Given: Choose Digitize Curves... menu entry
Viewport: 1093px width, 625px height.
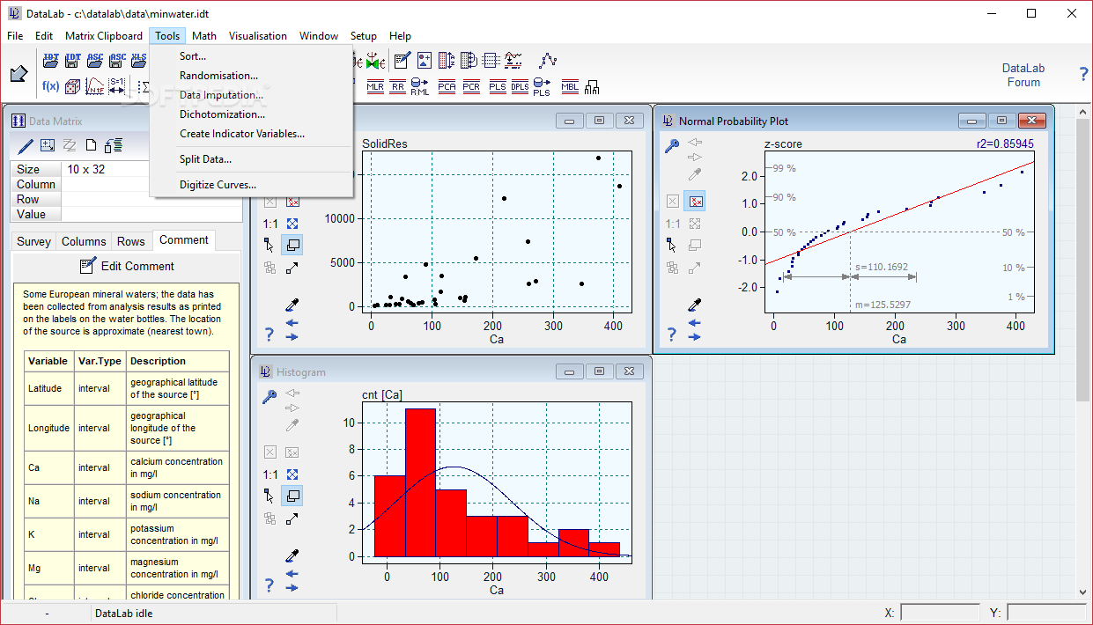Looking at the screenshot, I should (218, 185).
